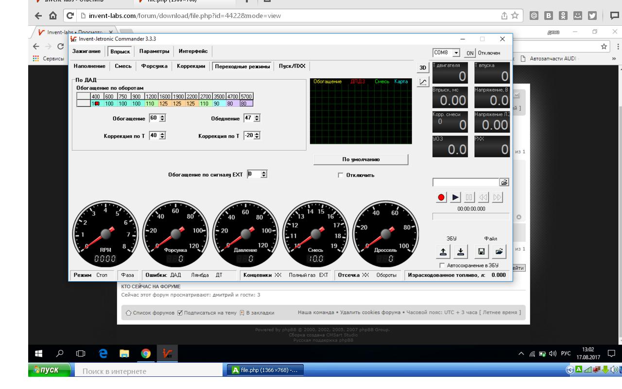
Task: Start log playback with play button
Action: pos(455,197)
